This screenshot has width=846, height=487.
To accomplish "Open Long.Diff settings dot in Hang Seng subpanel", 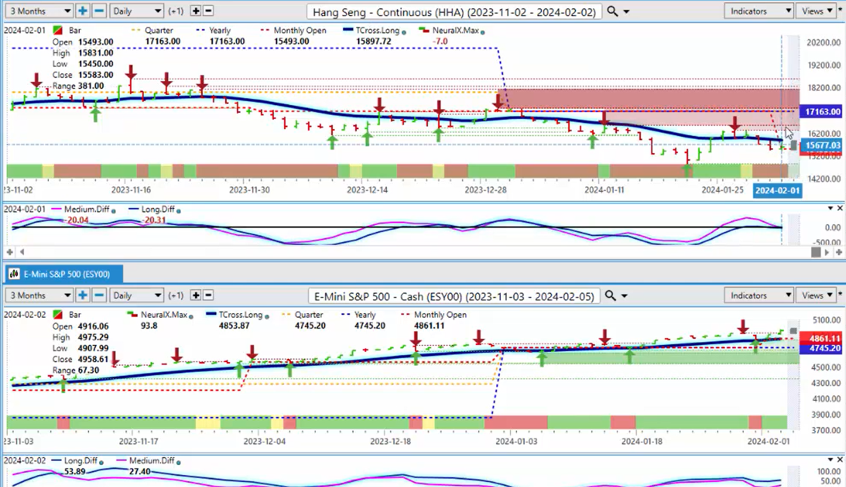I will click(179, 210).
